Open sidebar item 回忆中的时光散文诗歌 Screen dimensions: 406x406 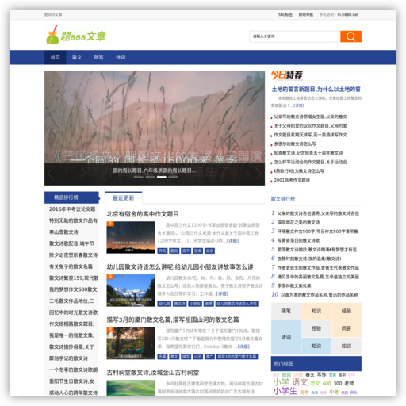click(74, 312)
